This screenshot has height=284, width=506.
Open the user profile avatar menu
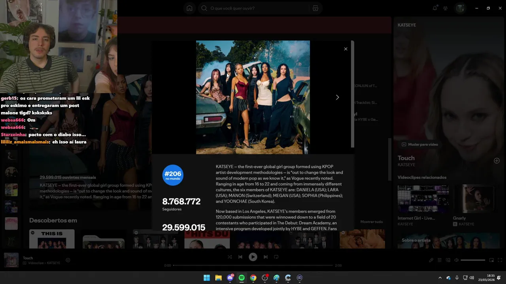460,8
